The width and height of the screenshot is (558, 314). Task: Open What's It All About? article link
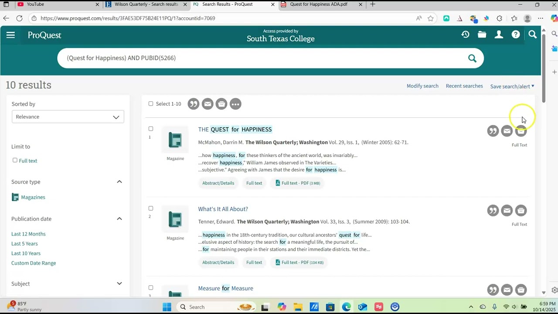pyautogui.click(x=223, y=209)
